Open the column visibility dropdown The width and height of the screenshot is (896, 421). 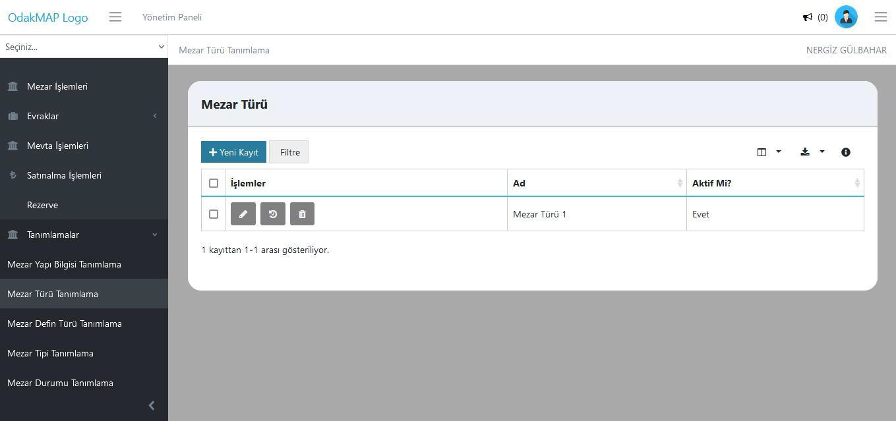click(x=769, y=152)
